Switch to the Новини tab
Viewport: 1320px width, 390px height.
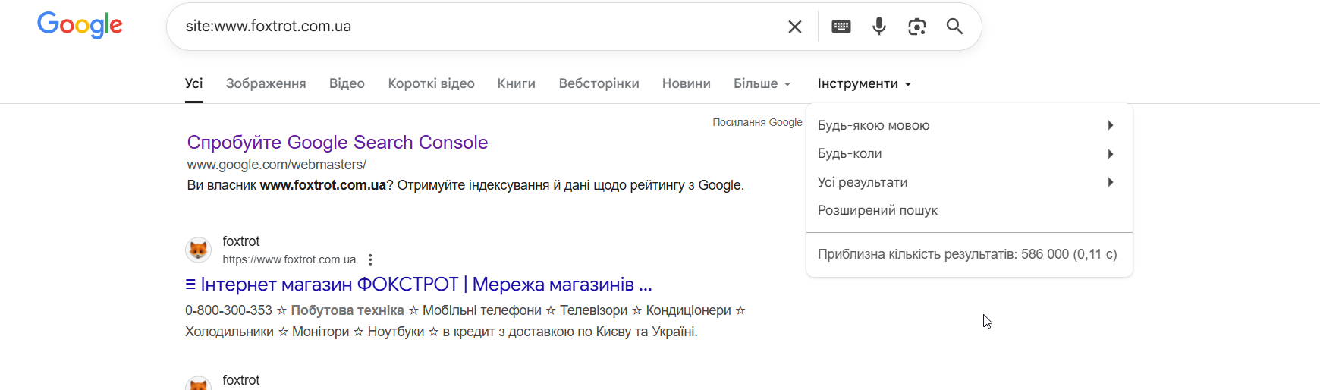pyautogui.click(x=687, y=83)
